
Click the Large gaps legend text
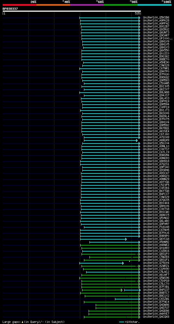(12, 322)
